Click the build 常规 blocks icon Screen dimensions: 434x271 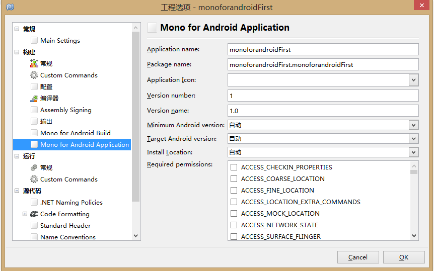(34, 63)
